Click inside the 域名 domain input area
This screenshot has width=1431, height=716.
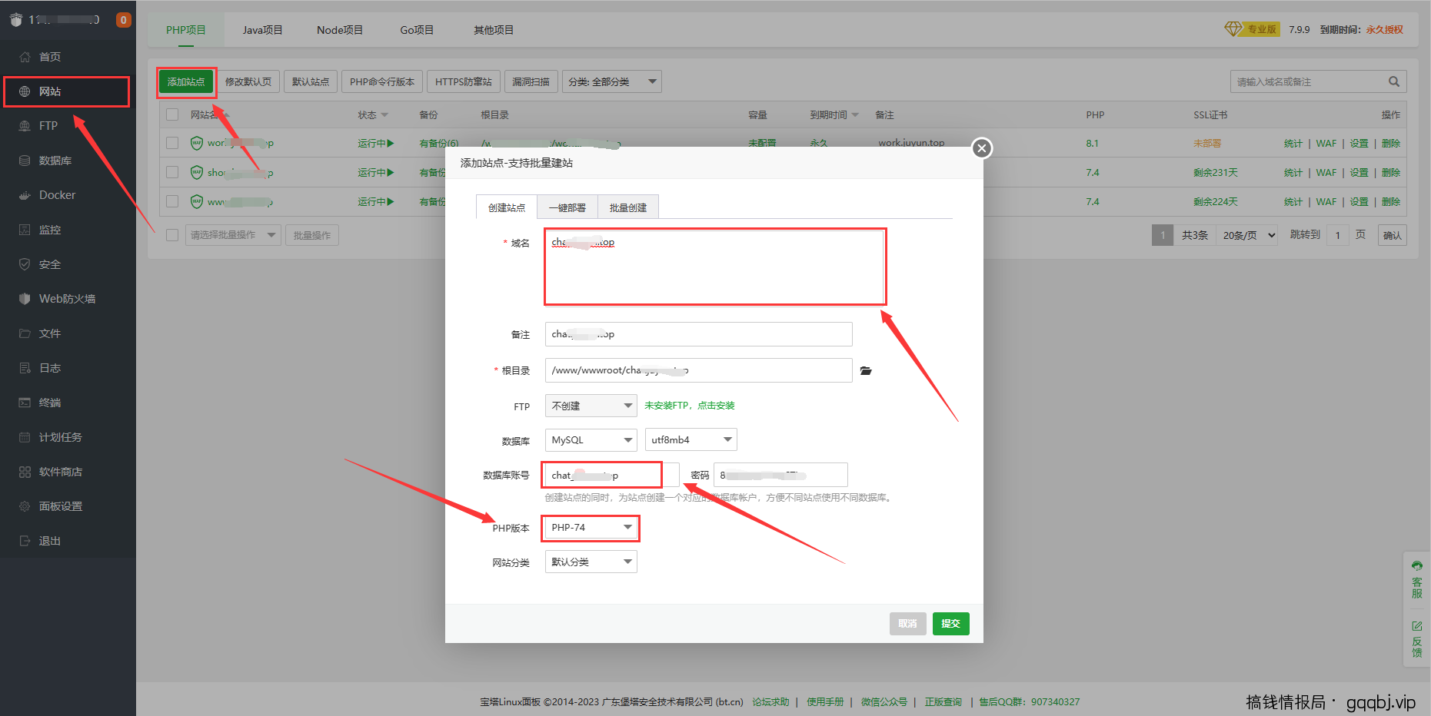click(714, 266)
